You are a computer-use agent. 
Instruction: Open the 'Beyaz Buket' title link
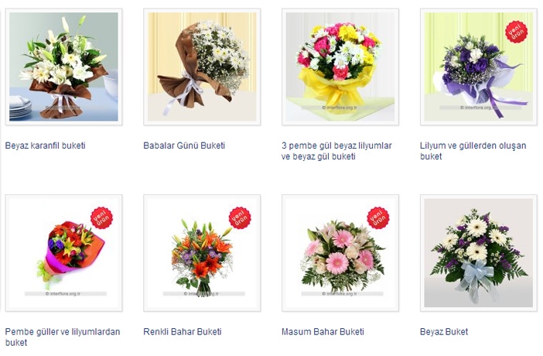tap(444, 332)
